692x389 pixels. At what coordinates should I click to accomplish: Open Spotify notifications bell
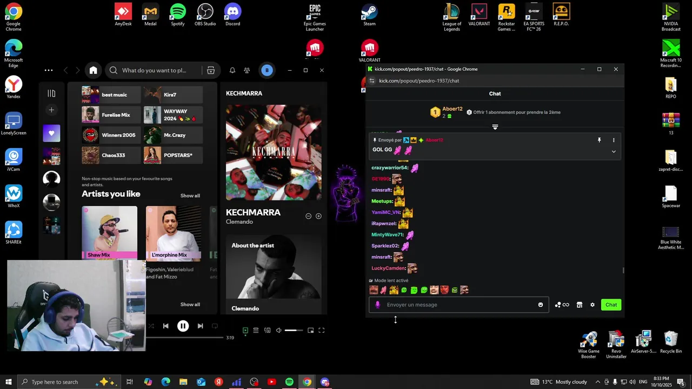232,70
